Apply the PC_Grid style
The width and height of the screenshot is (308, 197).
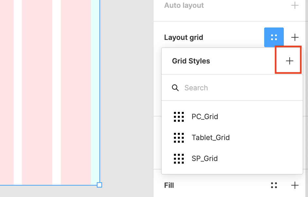click(205, 116)
